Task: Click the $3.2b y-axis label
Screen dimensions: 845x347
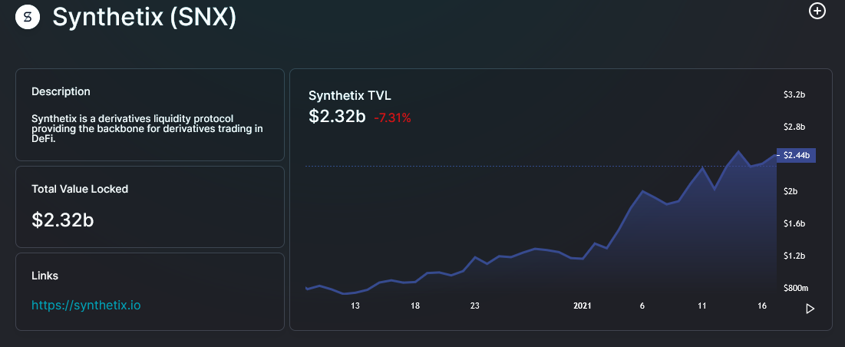Action: pyautogui.click(x=794, y=95)
